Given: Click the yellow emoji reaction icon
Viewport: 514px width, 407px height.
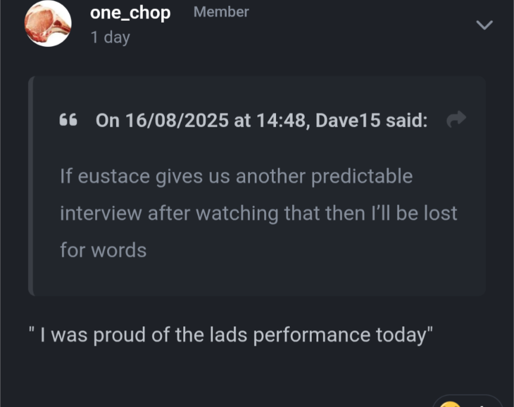Looking at the screenshot, I should pyautogui.click(x=450, y=404).
